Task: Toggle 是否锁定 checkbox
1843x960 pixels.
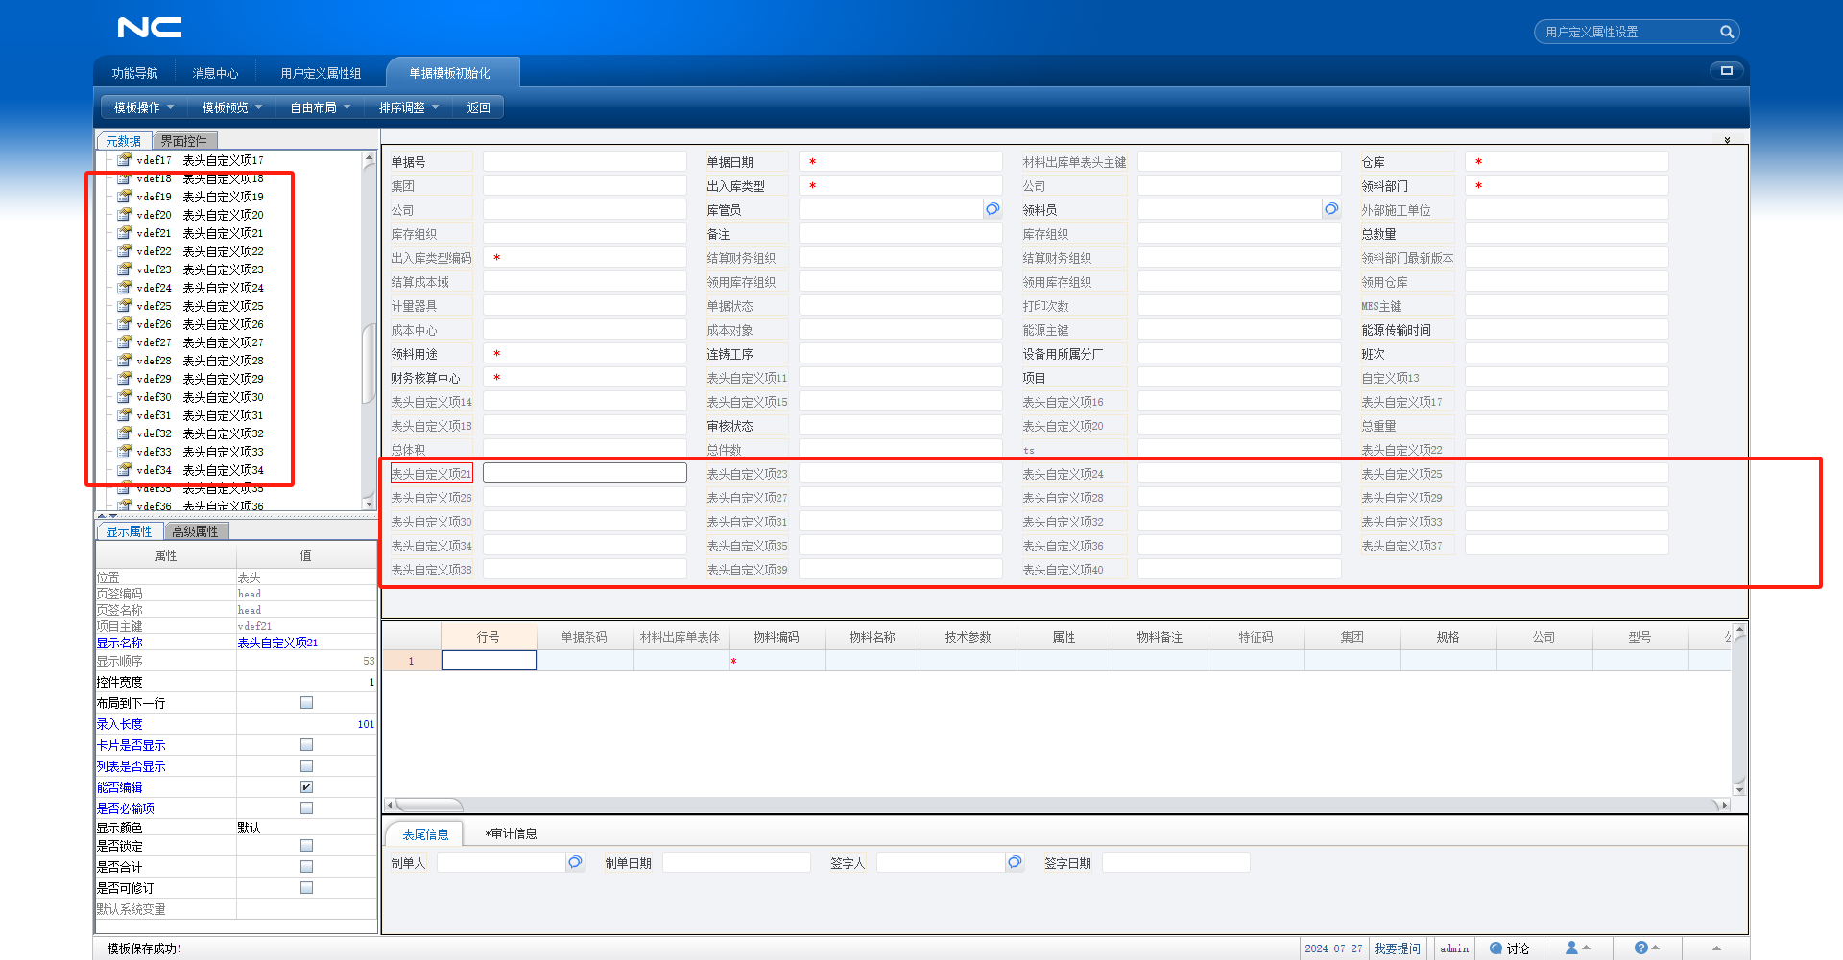Action: pyautogui.click(x=306, y=846)
